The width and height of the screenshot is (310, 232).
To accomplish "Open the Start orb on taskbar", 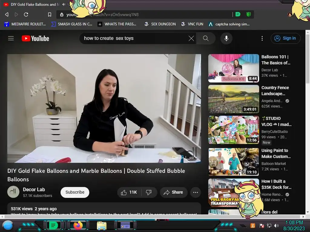I will click(x=8, y=225).
